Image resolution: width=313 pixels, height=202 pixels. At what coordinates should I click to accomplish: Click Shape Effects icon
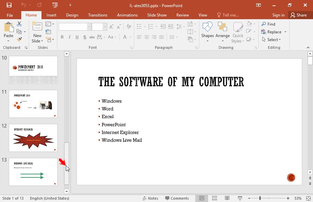(249, 39)
